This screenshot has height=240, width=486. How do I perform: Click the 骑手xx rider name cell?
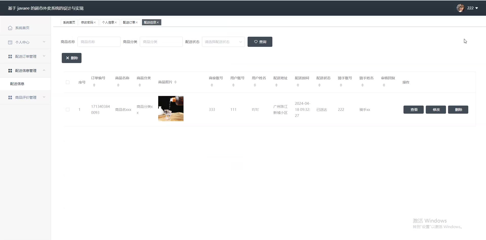pyautogui.click(x=365, y=110)
